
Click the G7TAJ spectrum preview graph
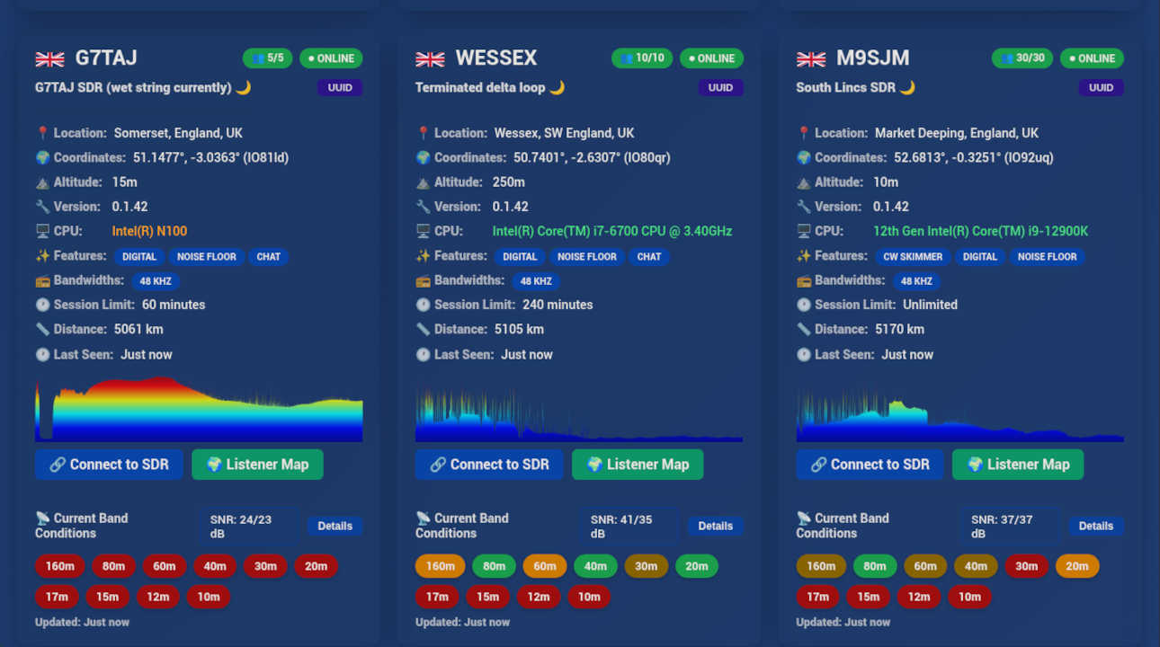click(199, 411)
